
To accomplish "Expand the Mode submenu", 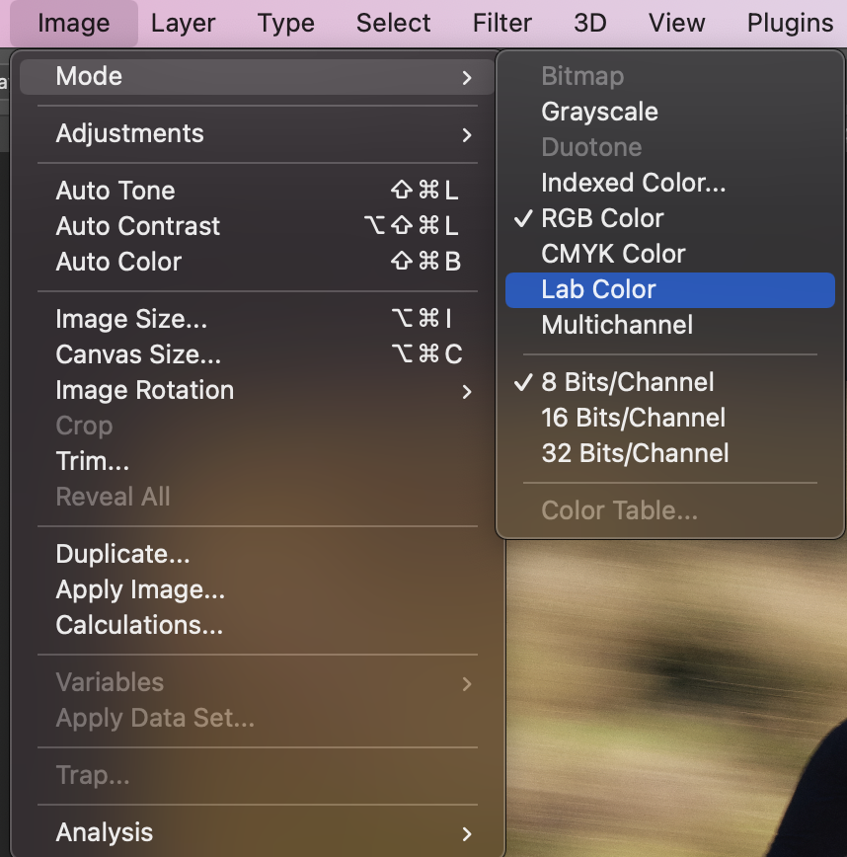I will (x=257, y=77).
